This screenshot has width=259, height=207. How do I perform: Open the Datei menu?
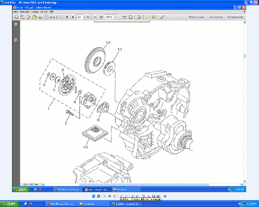click(x=15, y=11)
